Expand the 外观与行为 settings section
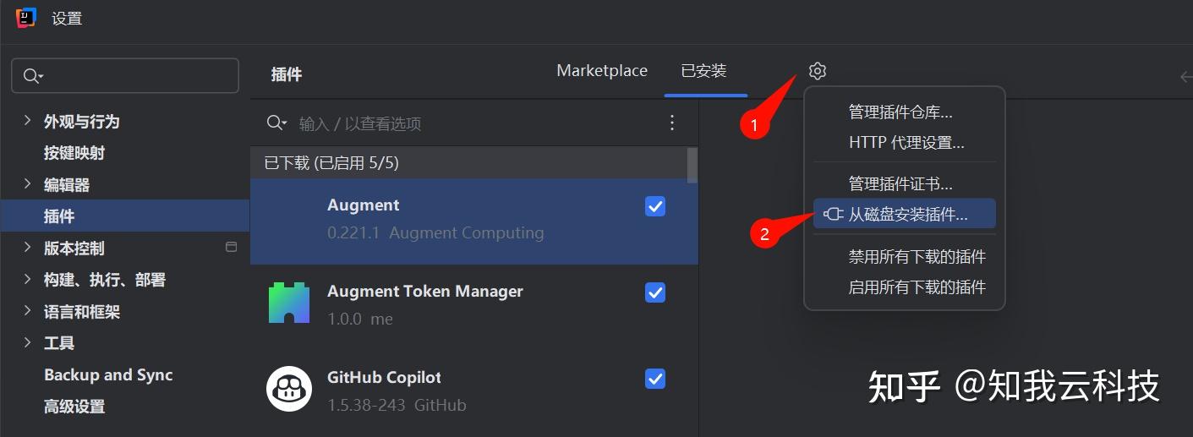Viewport: 1193px width, 437px height. pyautogui.click(x=28, y=121)
